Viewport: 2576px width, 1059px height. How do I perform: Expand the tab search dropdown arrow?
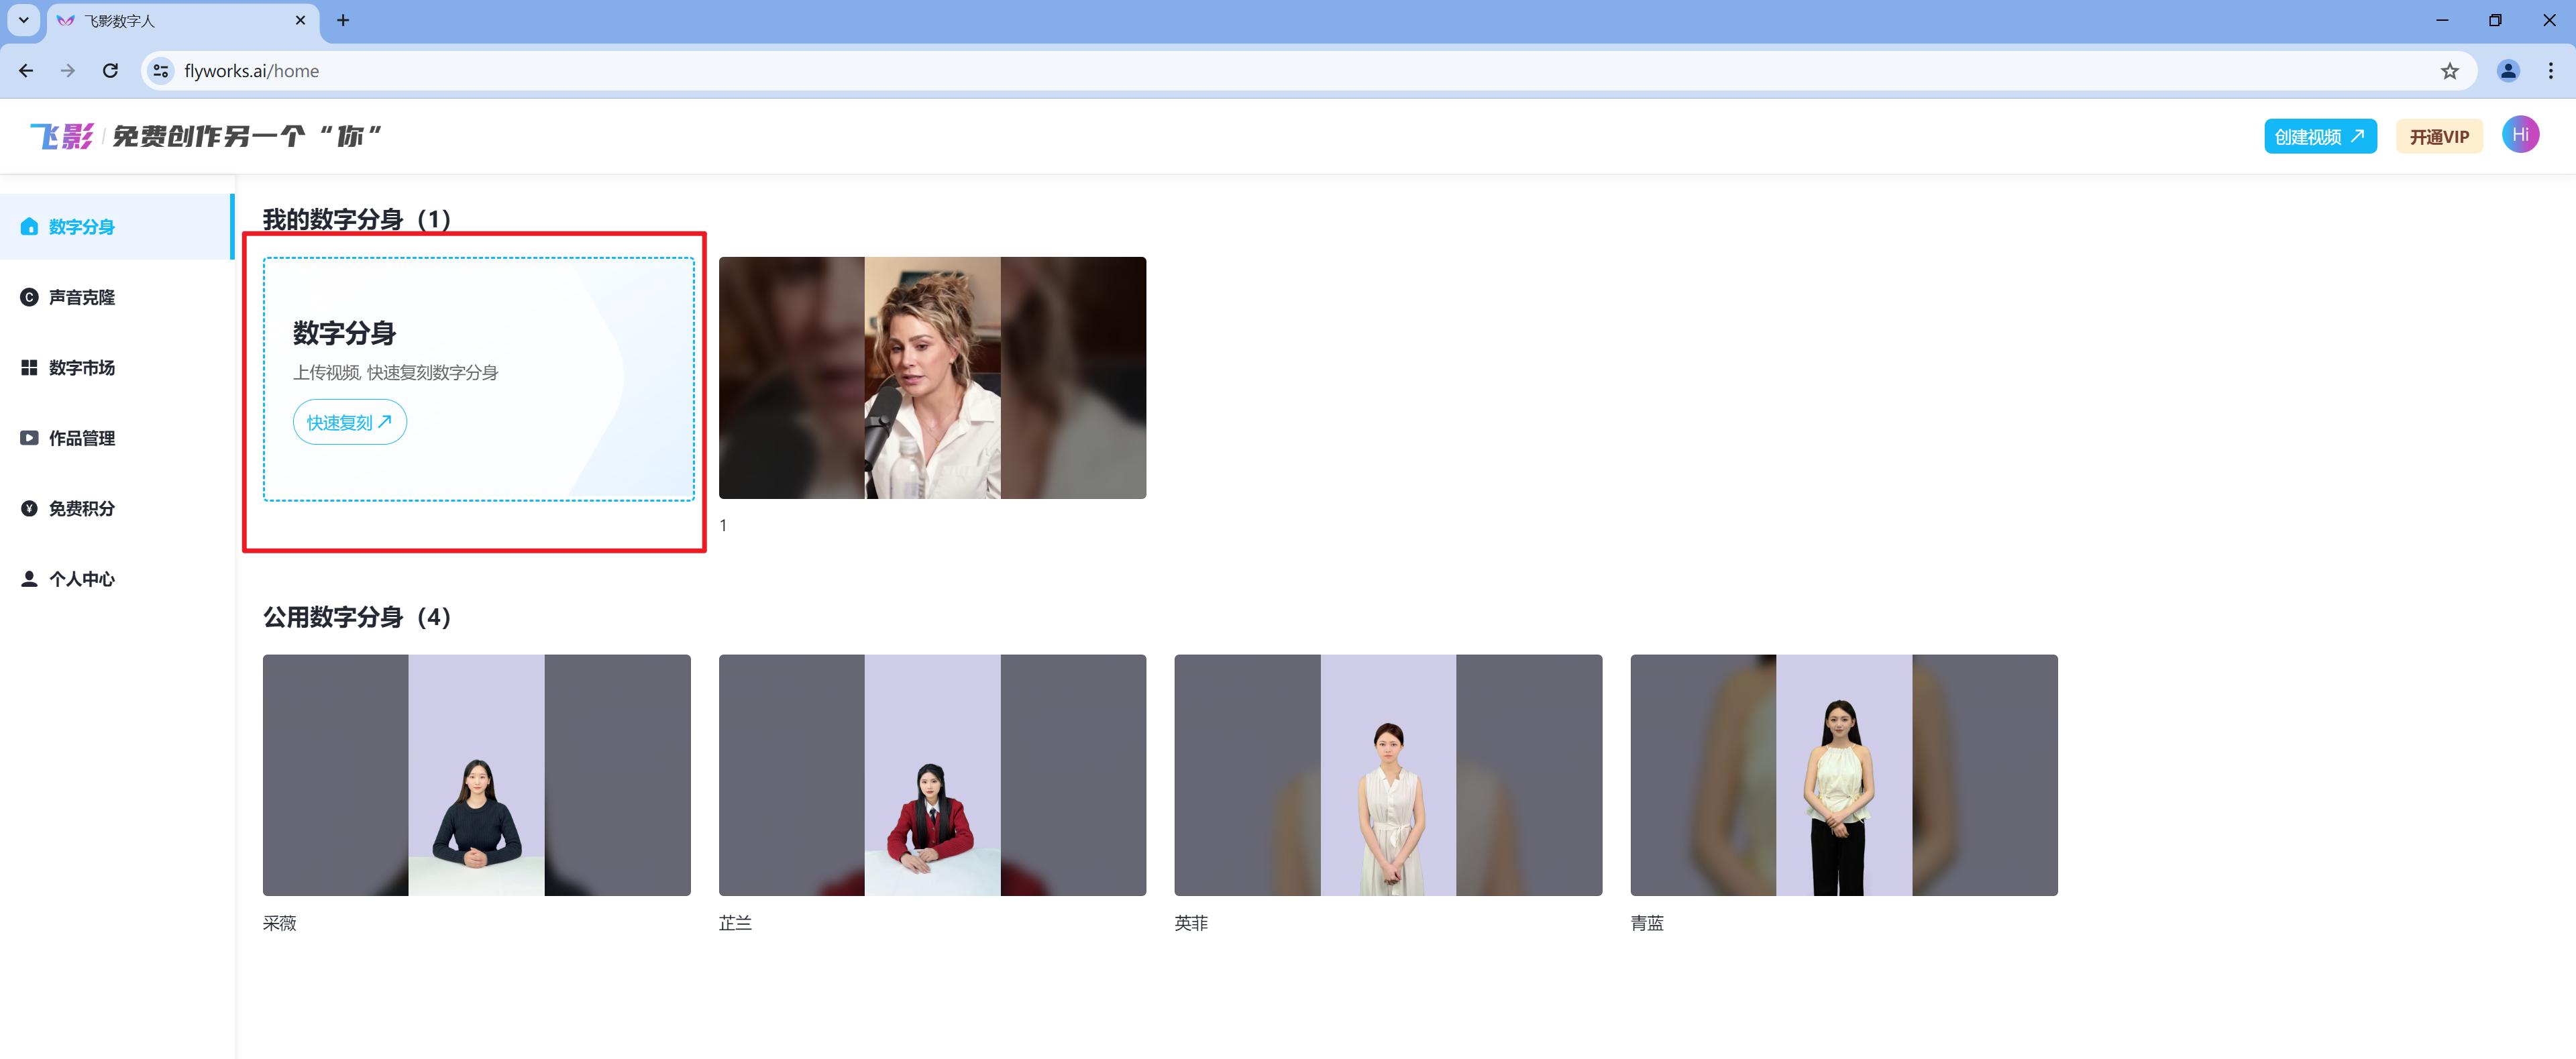click(x=23, y=20)
